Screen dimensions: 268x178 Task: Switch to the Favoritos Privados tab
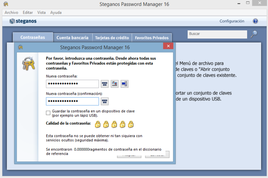tap(152, 38)
